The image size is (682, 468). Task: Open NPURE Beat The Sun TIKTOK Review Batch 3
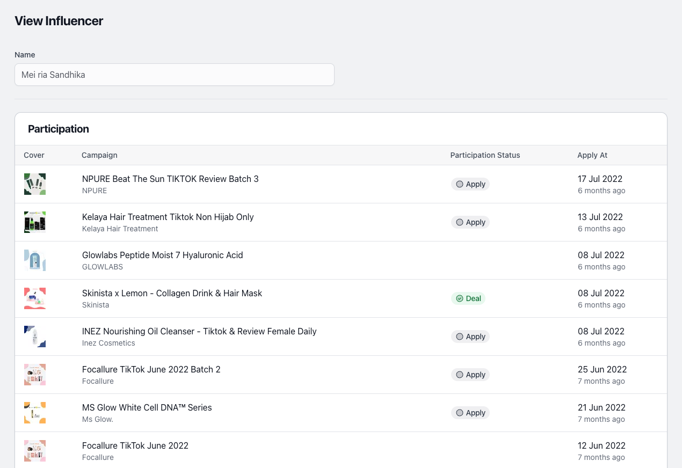pyautogui.click(x=170, y=179)
